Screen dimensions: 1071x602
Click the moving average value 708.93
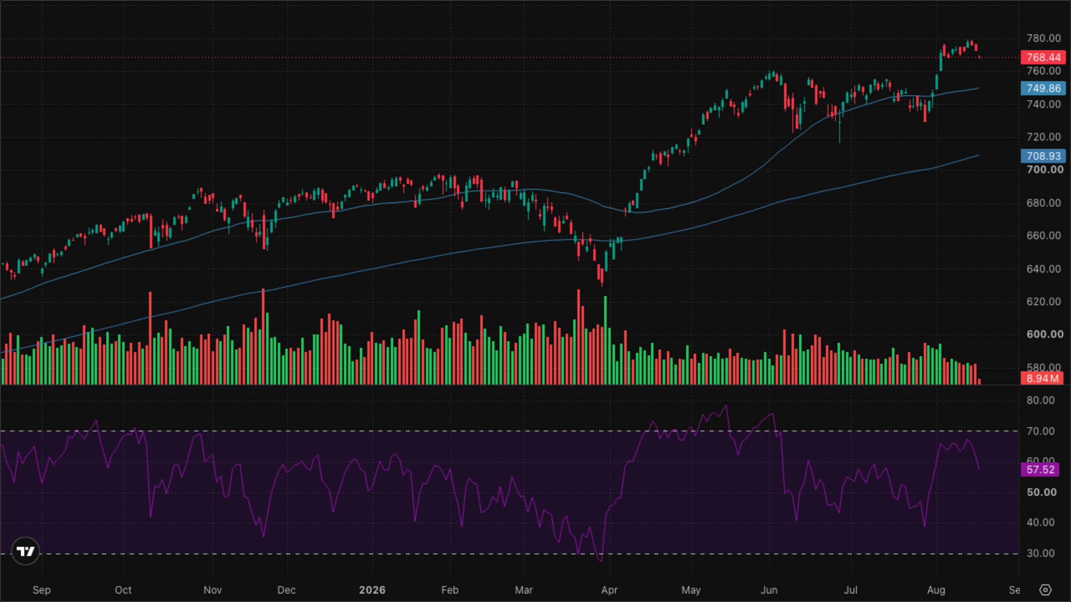coord(1043,156)
